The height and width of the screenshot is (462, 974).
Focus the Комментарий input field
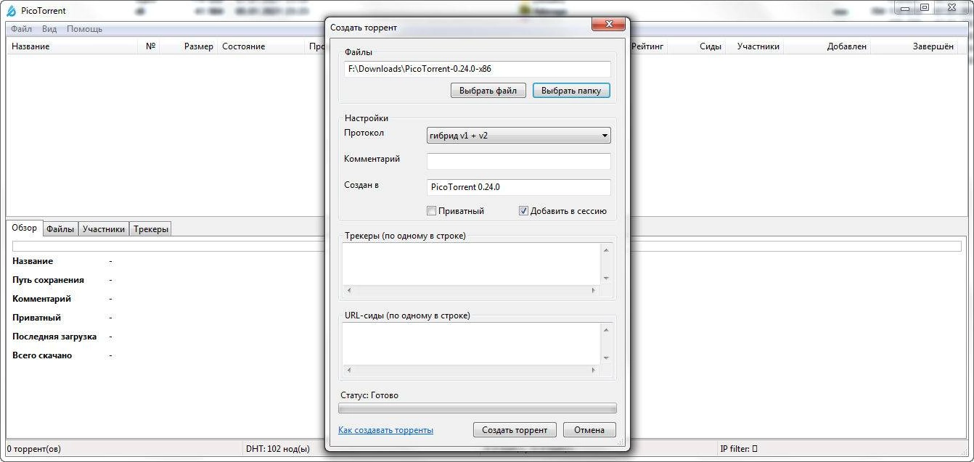[519, 161]
